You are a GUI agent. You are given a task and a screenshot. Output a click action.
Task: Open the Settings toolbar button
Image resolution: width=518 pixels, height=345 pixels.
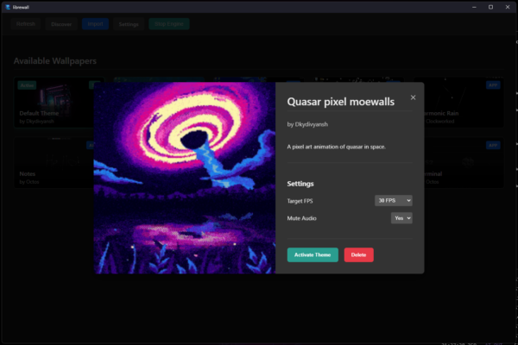[129, 24]
